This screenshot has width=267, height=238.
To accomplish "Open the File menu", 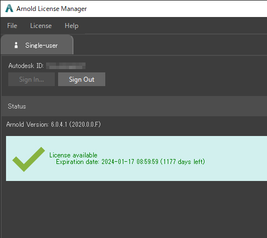I will pos(12,26).
